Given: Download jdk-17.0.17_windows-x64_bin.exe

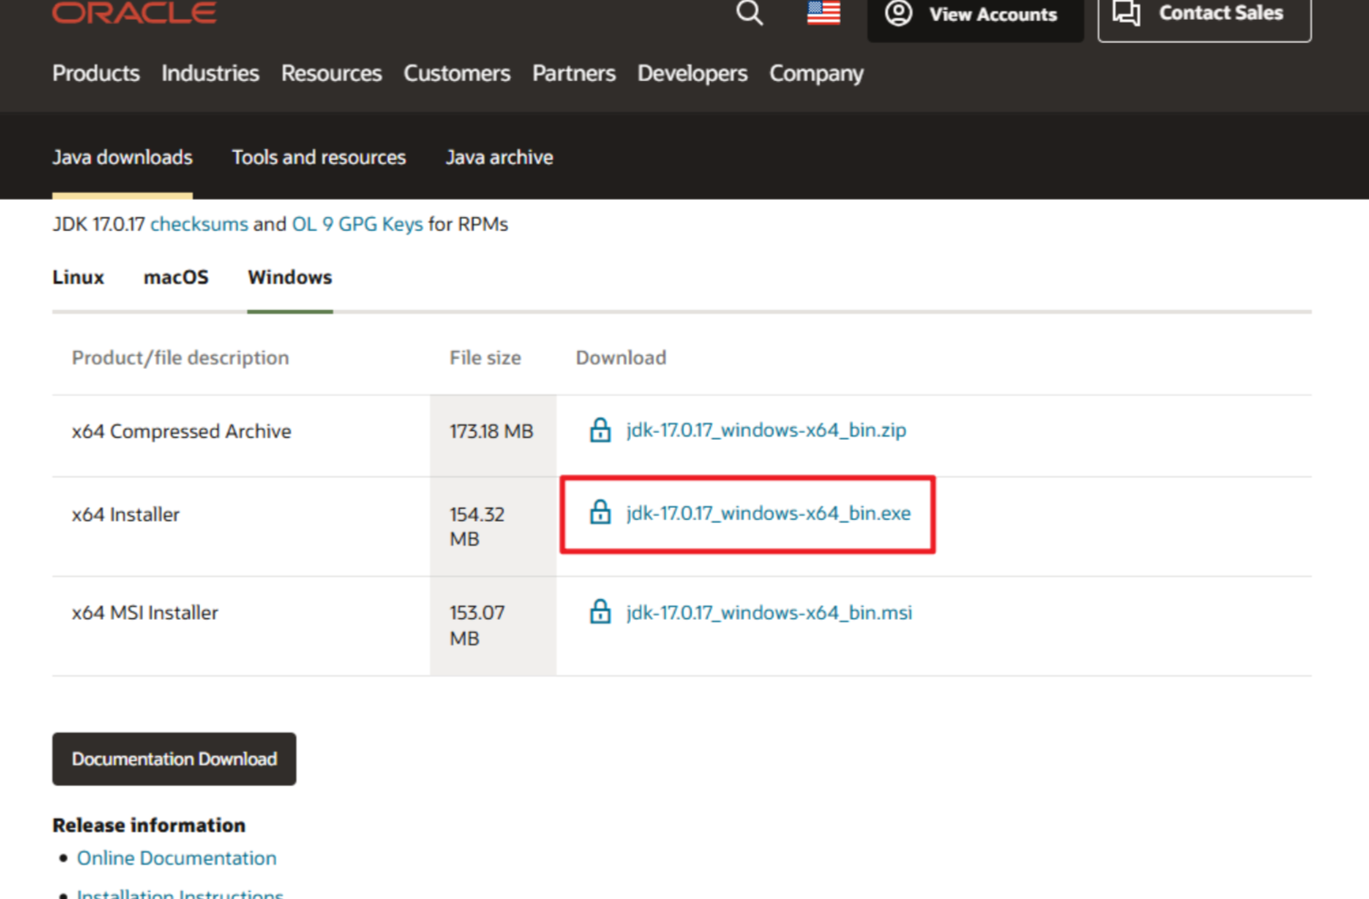Looking at the screenshot, I should coord(768,513).
